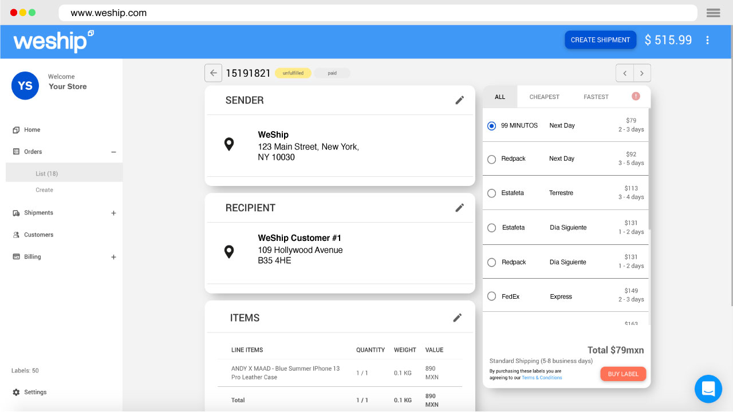The height and width of the screenshot is (412, 733).
Task: Click the browser address bar
Action: [378, 13]
